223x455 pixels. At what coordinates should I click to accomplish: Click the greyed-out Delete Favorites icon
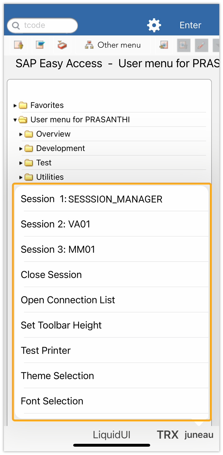pyautogui.click(x=183, y=45)
